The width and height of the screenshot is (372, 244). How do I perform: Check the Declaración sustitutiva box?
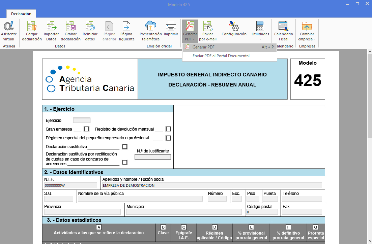124,146
